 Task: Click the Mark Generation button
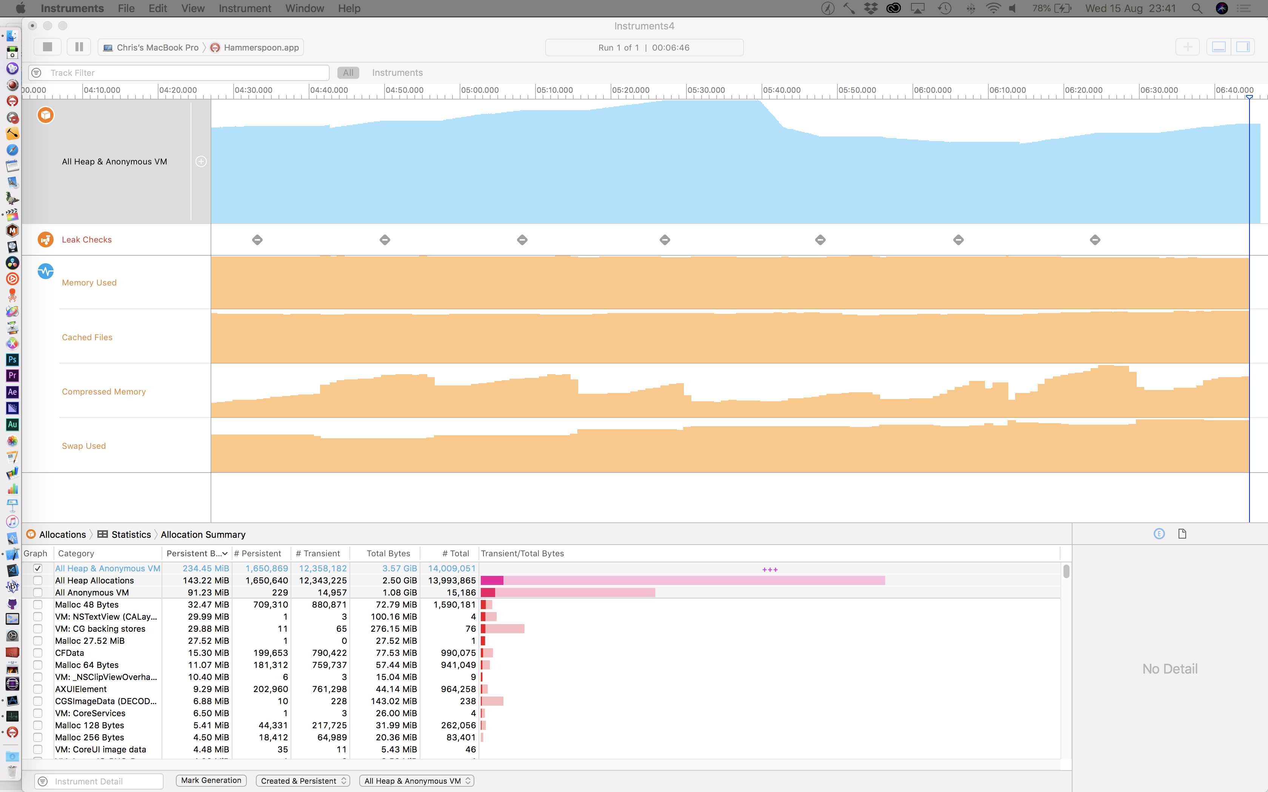tap(211, 780)
